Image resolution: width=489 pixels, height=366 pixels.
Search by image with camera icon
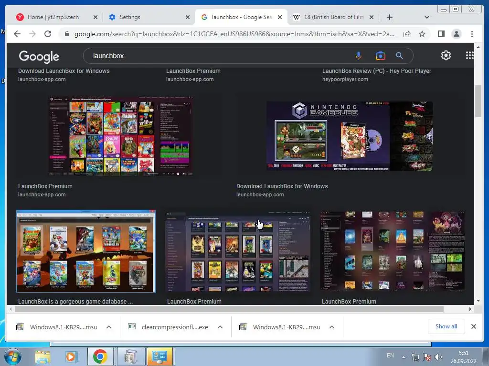380,56
